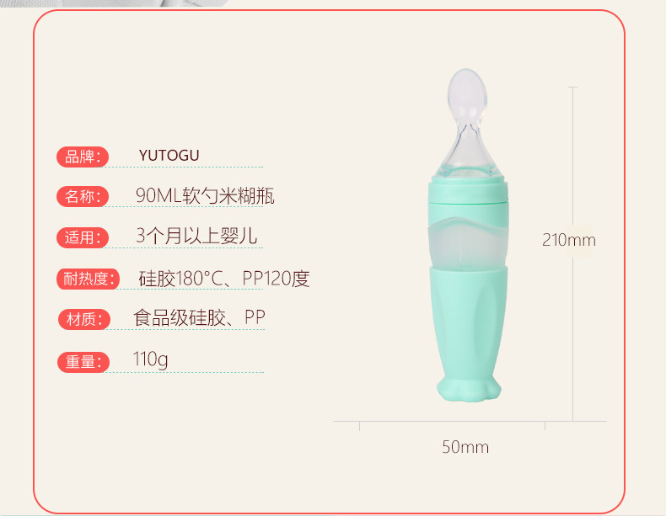Image resolution: width=666 pixels, height=516 pixels.
Task: Select the YUTOGU brand name text
Action: 169,156
